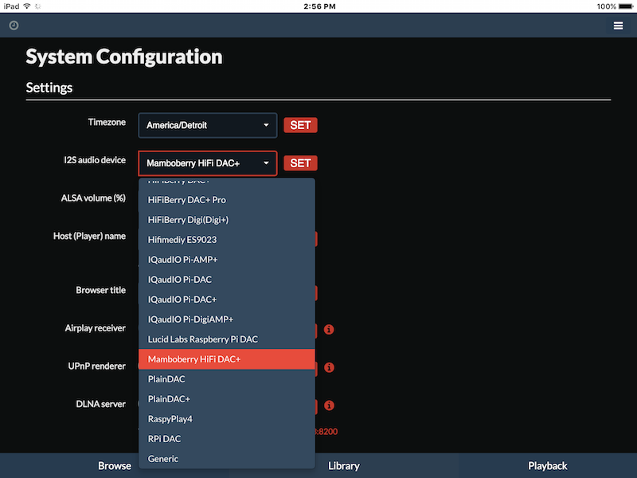This screenshot has width=637, height=478.
Task: Choose the IQaudIO Pi-DAC entry
Action: point(227,280)
